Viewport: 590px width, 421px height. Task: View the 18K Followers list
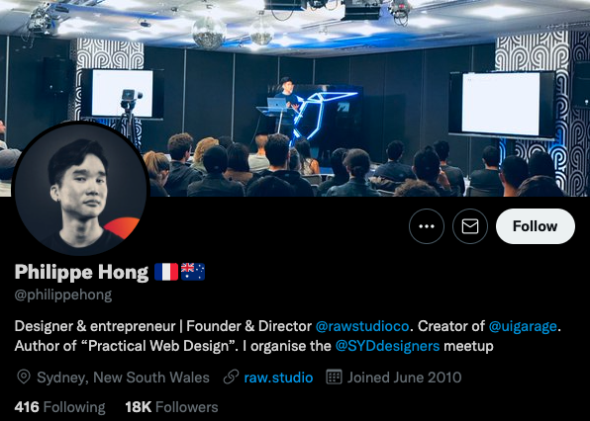tap(171, 407)
